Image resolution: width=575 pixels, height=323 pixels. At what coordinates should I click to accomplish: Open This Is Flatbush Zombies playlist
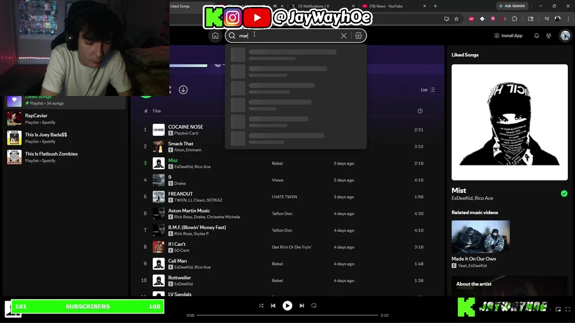pos(66,157)
